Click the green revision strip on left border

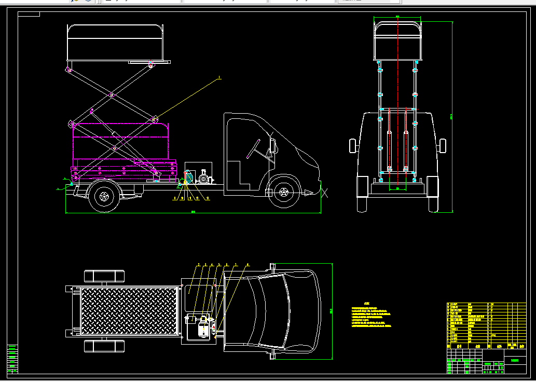tap(12, 359)
